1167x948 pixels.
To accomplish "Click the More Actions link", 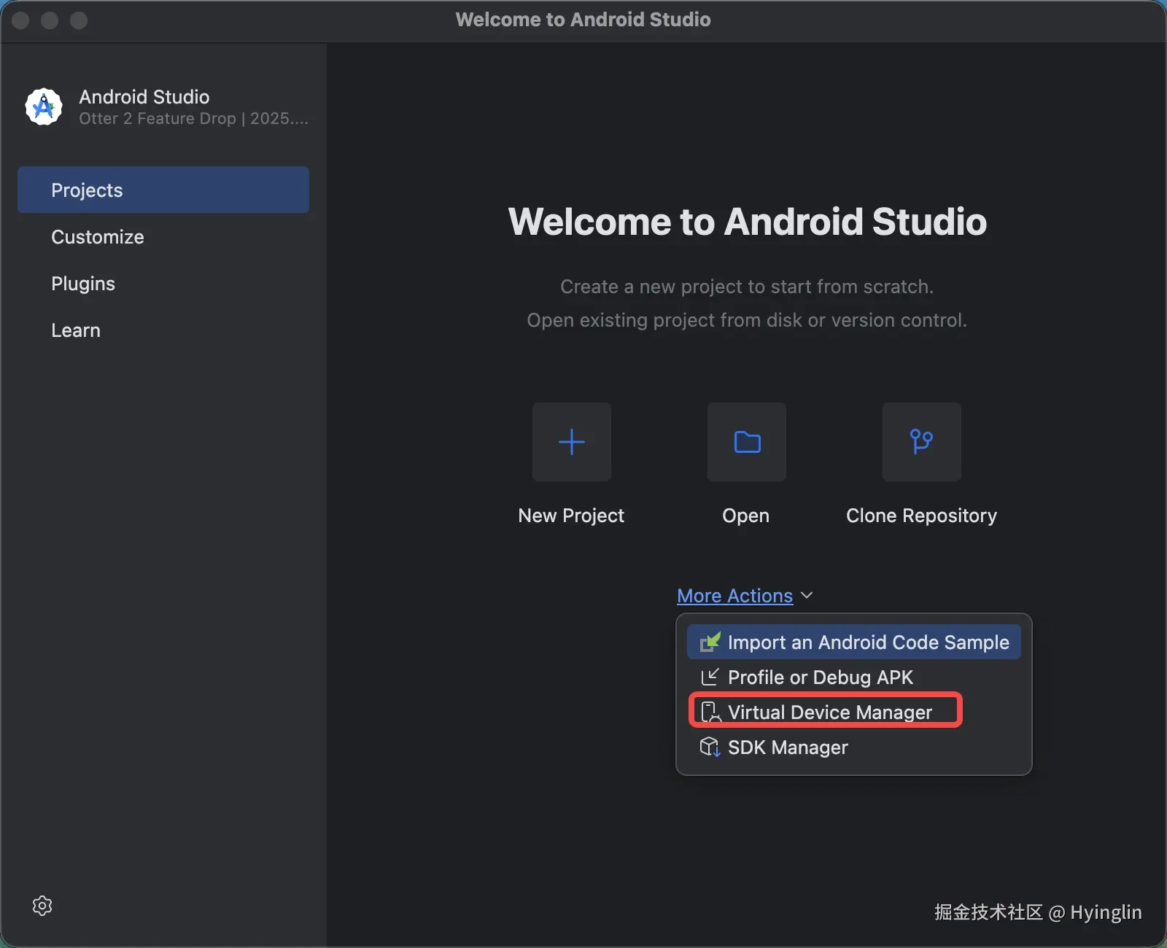I will 734,596.
